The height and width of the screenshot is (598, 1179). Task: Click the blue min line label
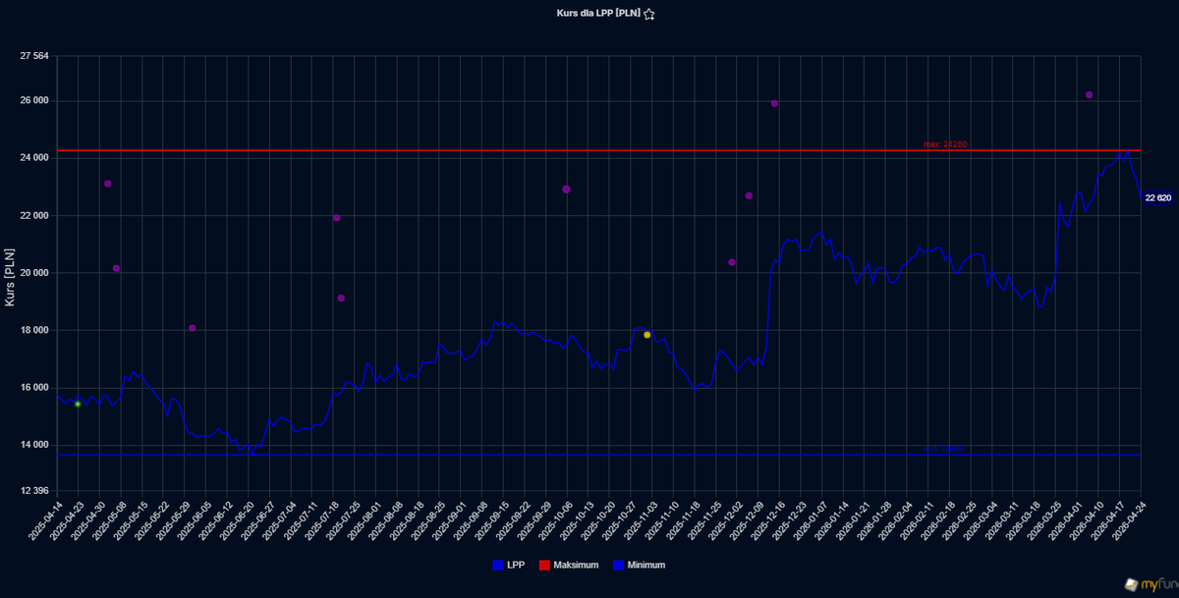click(x=945, y=449)
